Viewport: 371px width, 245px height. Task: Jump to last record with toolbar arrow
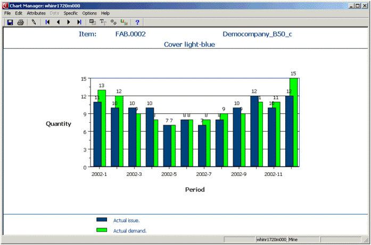pos(79,22)
